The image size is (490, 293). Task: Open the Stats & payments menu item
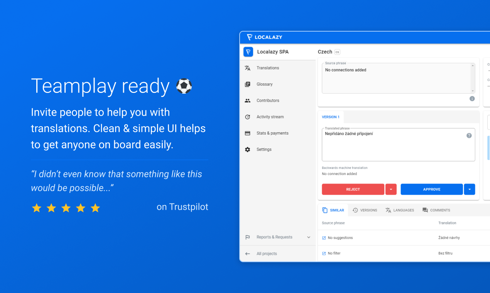click(278, 133)
